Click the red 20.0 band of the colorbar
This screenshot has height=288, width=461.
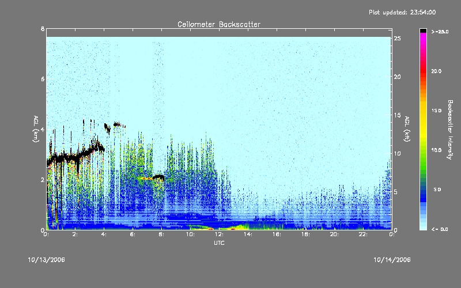point(423,71)
